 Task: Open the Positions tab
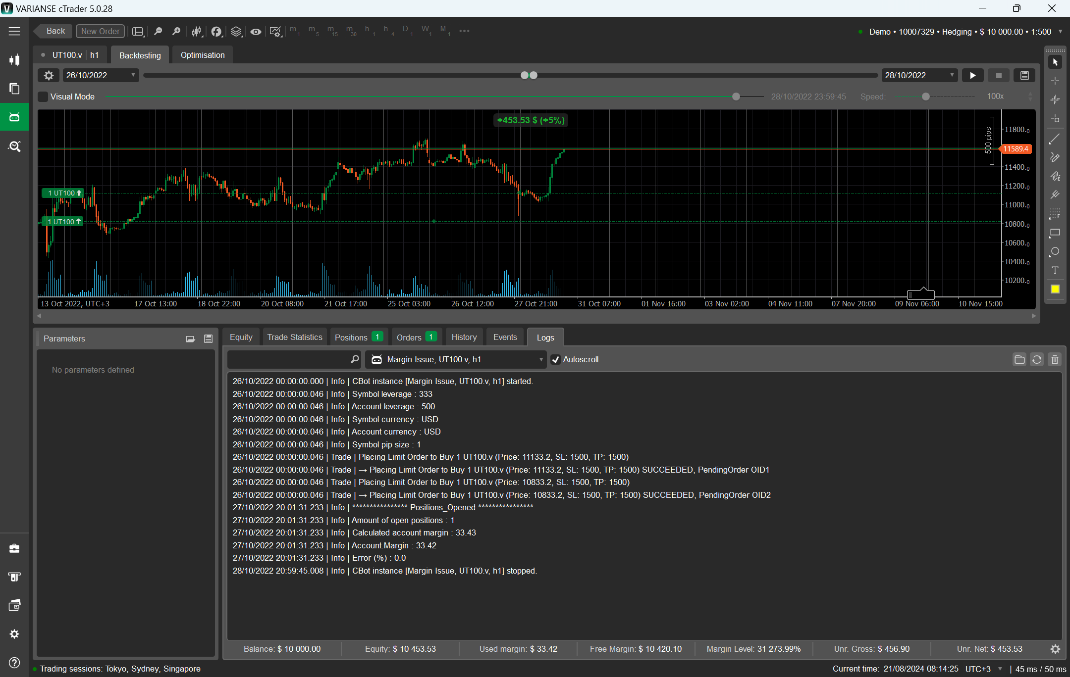(x=359, y=337)
